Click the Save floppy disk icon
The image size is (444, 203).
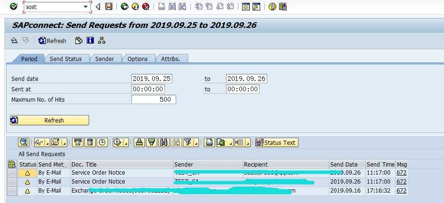tap(109, 7)
